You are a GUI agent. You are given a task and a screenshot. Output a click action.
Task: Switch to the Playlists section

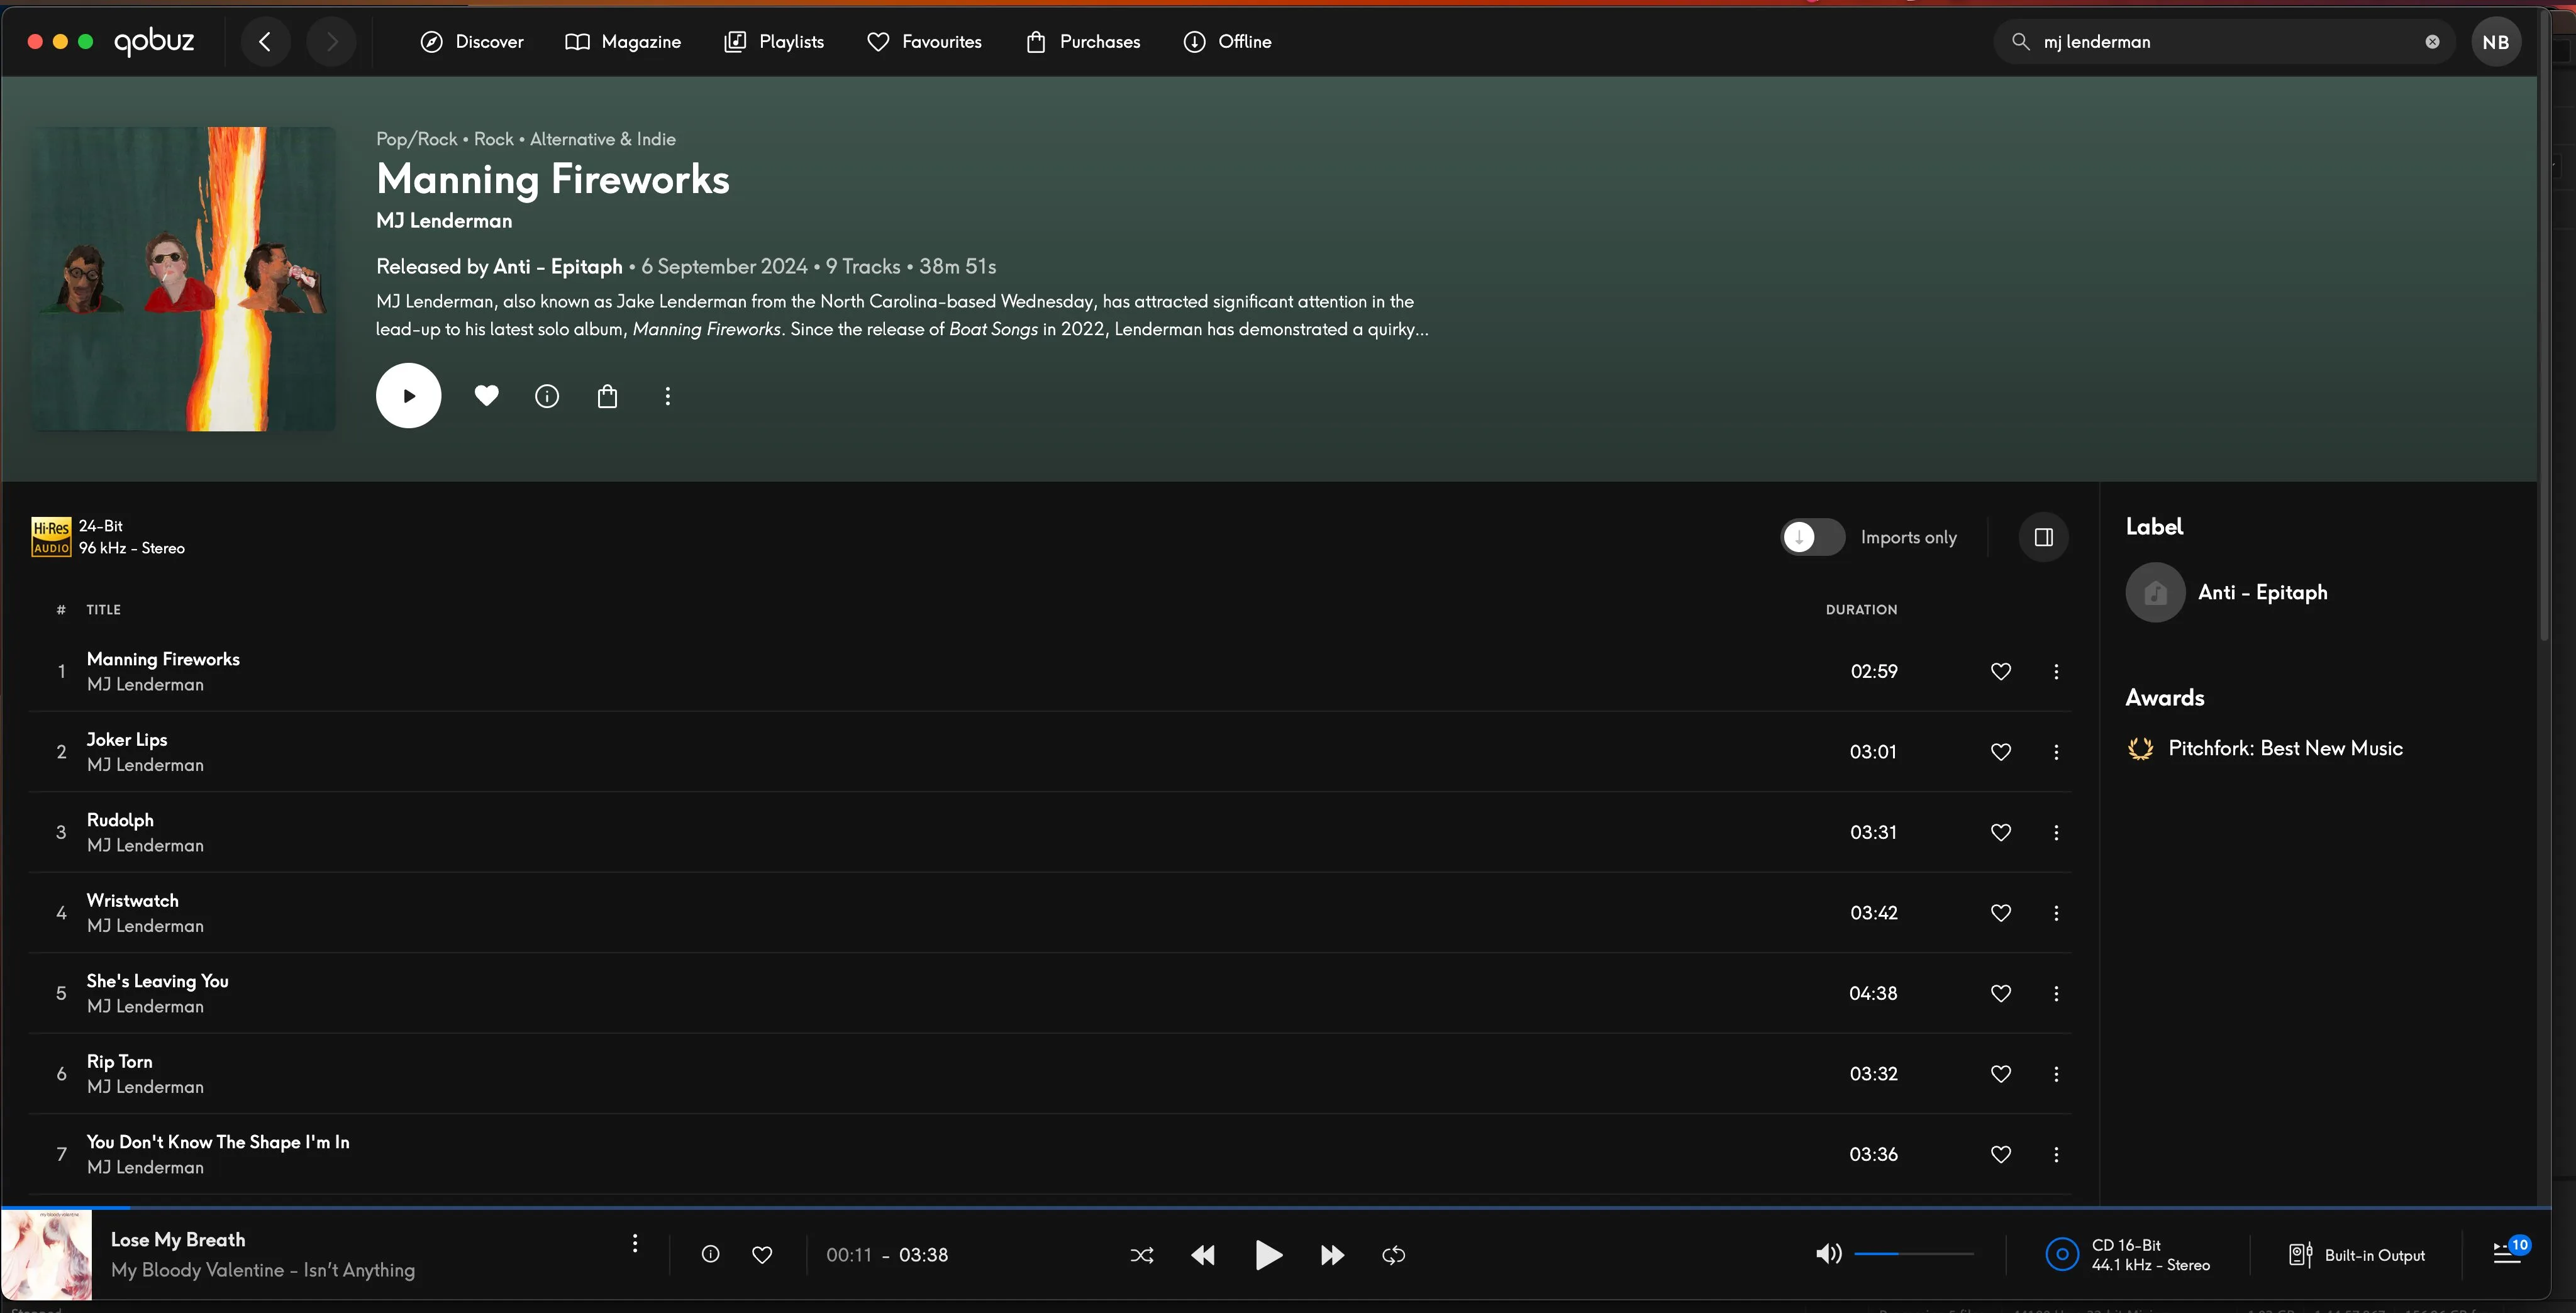(773, 41)
